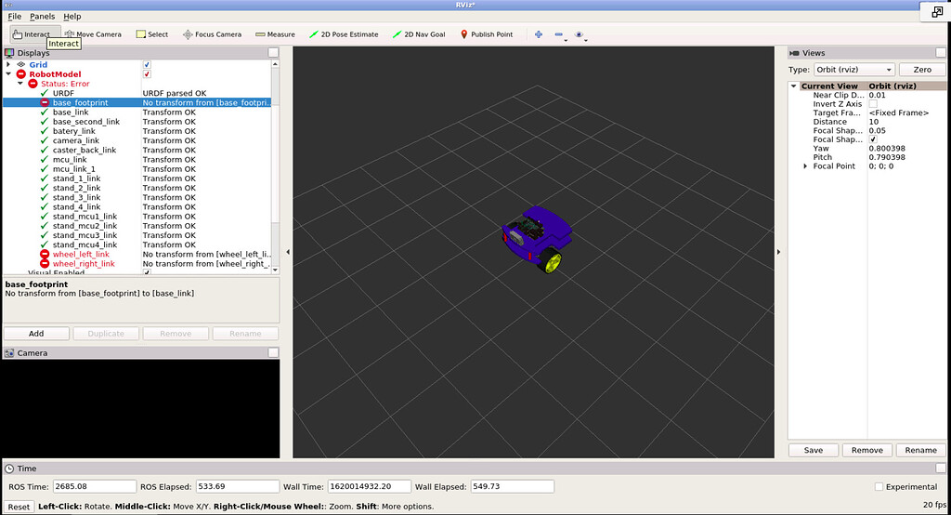The width and height of the screenshot is (951, 515).
Task: Click the RobotModel red error icon
Action: coord(21,74)
